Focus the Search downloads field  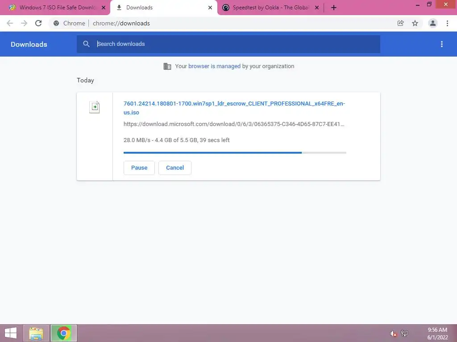[x=228, y=44]
